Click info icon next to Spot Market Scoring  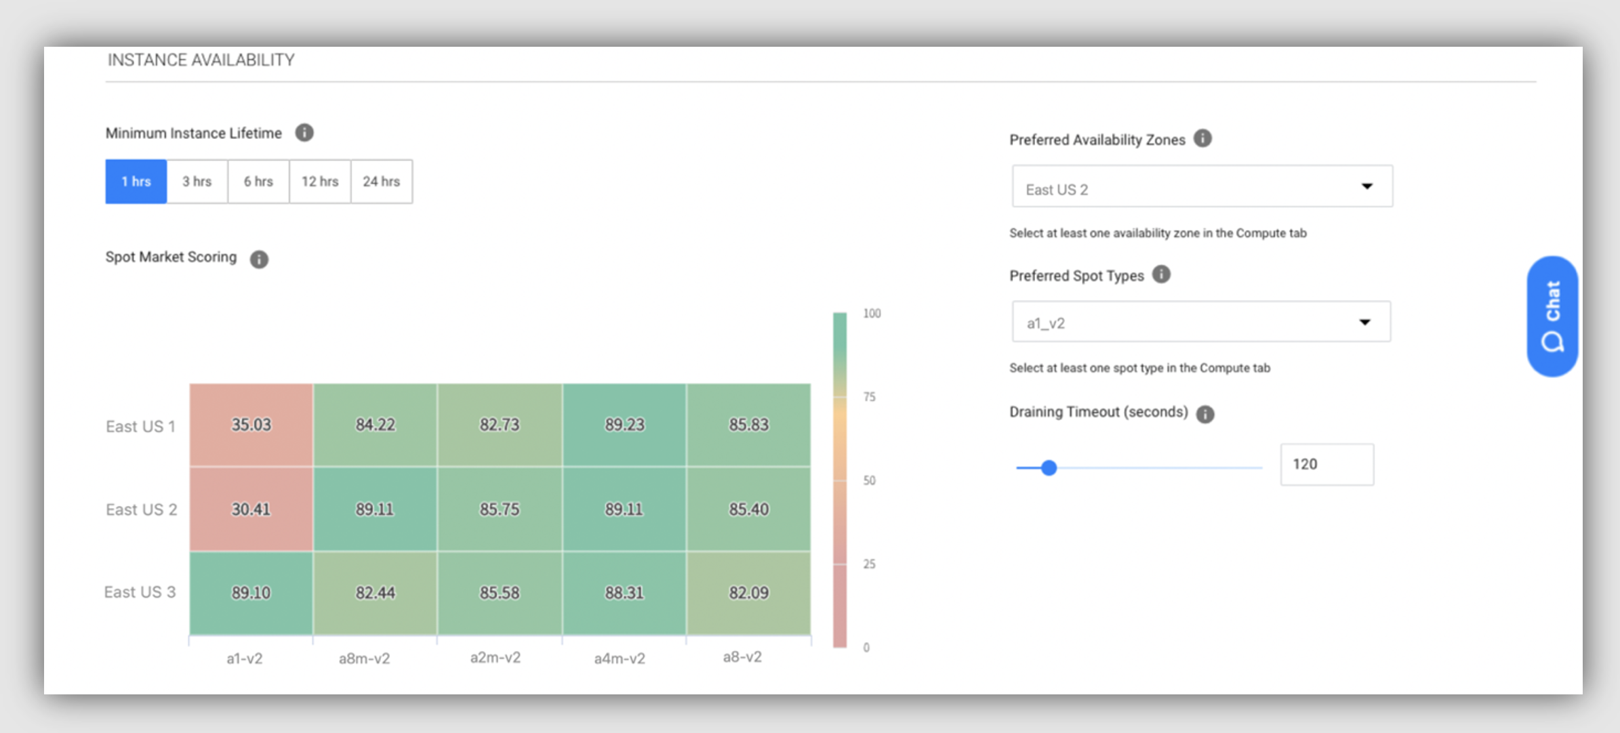(259, 259)
